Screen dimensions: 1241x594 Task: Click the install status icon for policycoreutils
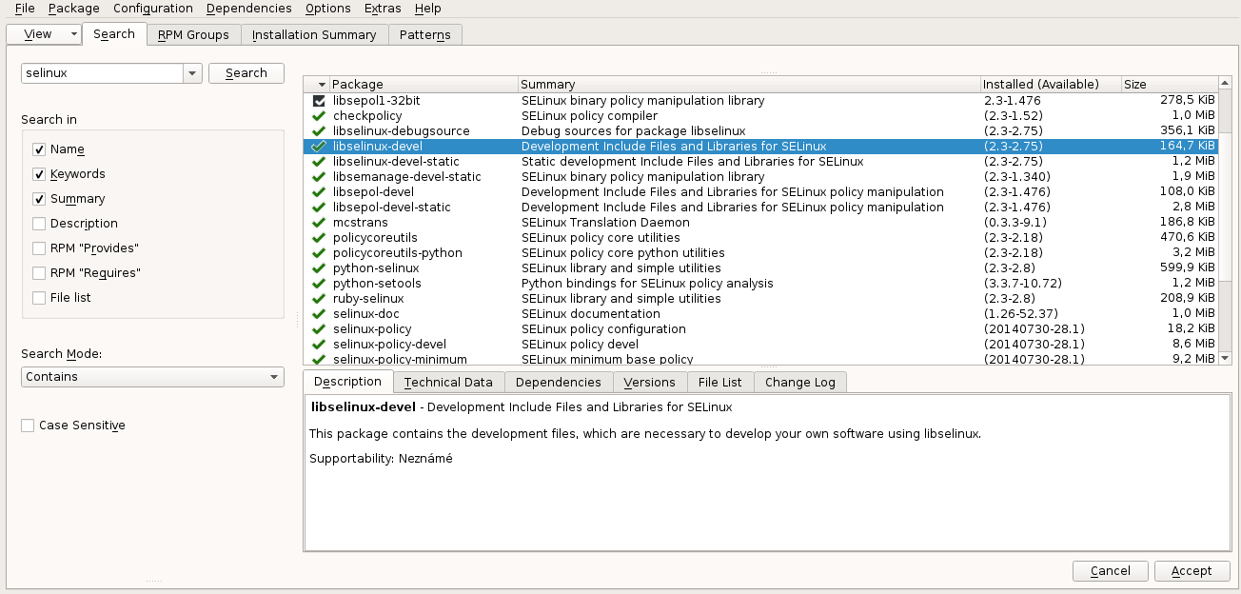(x=319, y=238)
